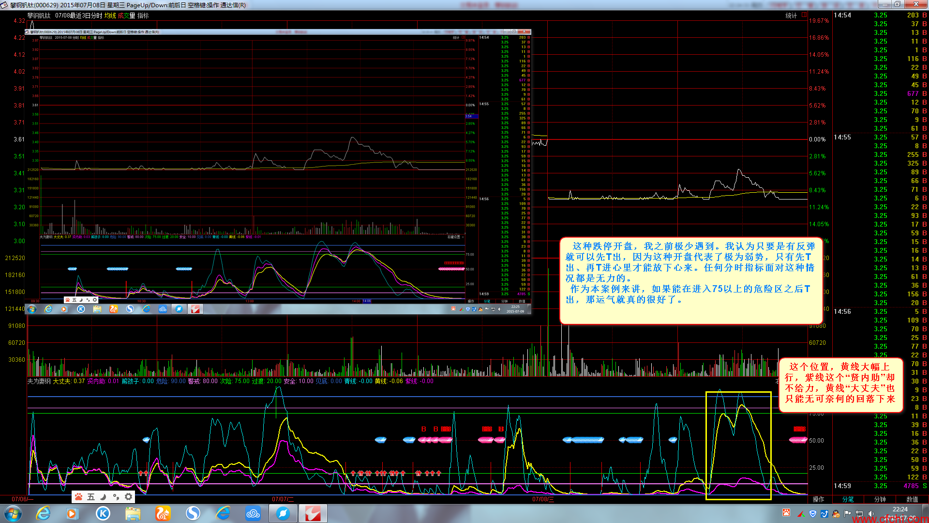Image resolution: width=929 pixels, height=523 pixels.
Task: Open Sogou browser from the taskbar
Action: click(193, 513)
